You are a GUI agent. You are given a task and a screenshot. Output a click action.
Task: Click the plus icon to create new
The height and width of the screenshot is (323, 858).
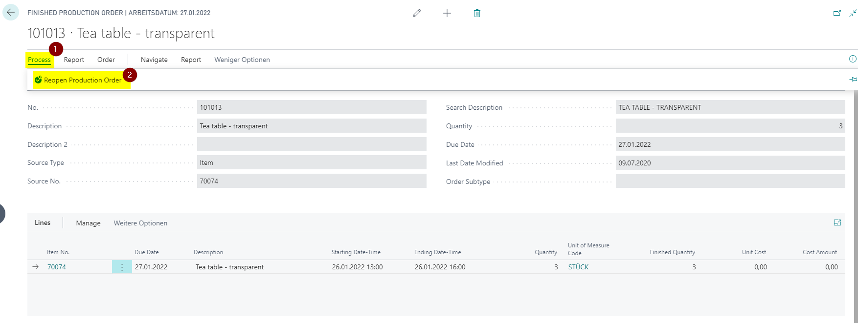[447, 13]
